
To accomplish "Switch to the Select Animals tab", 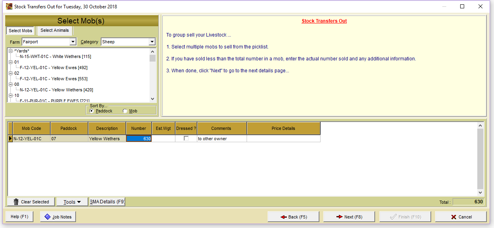I will [x=54, y=31].
